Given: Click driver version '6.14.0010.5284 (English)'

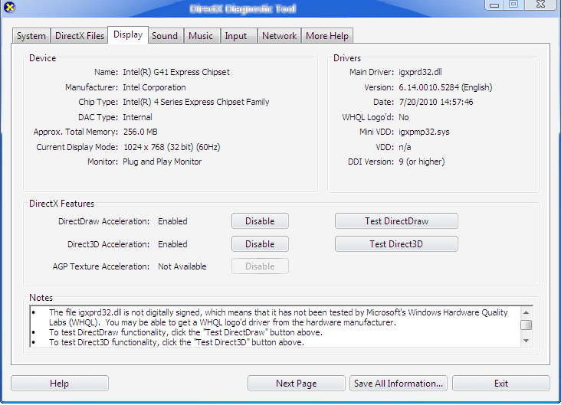Looking at the screenshot, I should tap(445, 87).
